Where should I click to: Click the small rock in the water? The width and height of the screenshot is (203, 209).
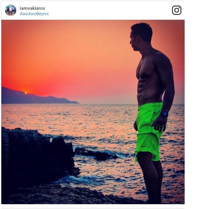point(96,153)
